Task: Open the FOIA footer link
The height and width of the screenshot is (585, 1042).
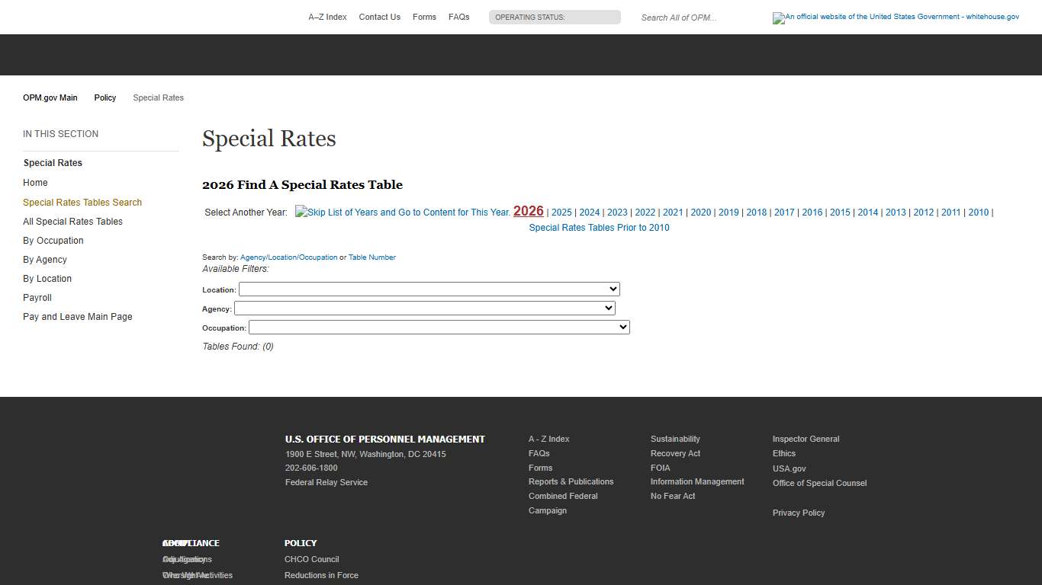Action: coord(660,468)
